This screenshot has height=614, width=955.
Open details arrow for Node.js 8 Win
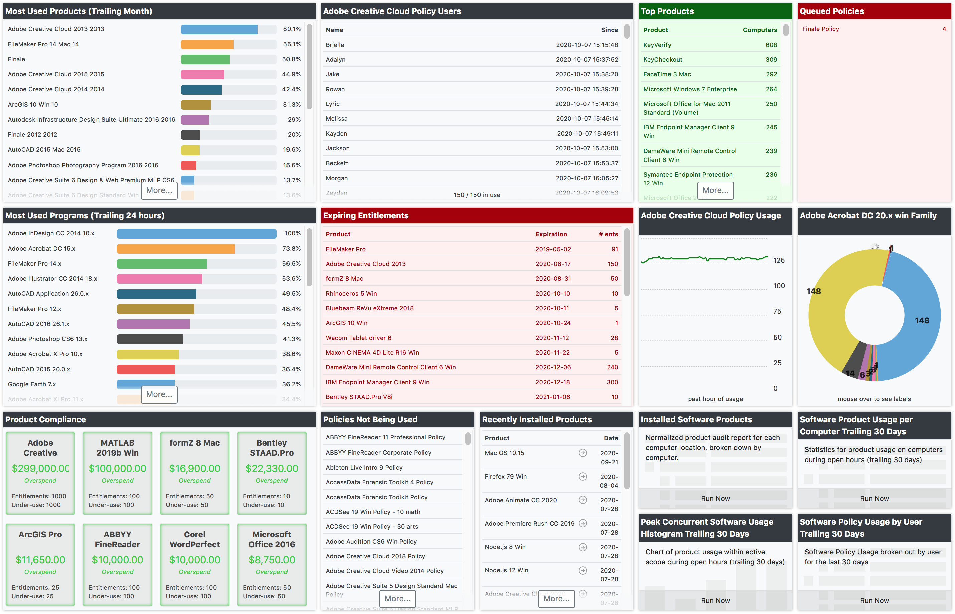pos(582,547)
